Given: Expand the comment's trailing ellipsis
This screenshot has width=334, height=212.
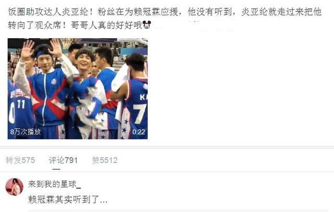Looking at the screenshot, I should click(103, 200).
